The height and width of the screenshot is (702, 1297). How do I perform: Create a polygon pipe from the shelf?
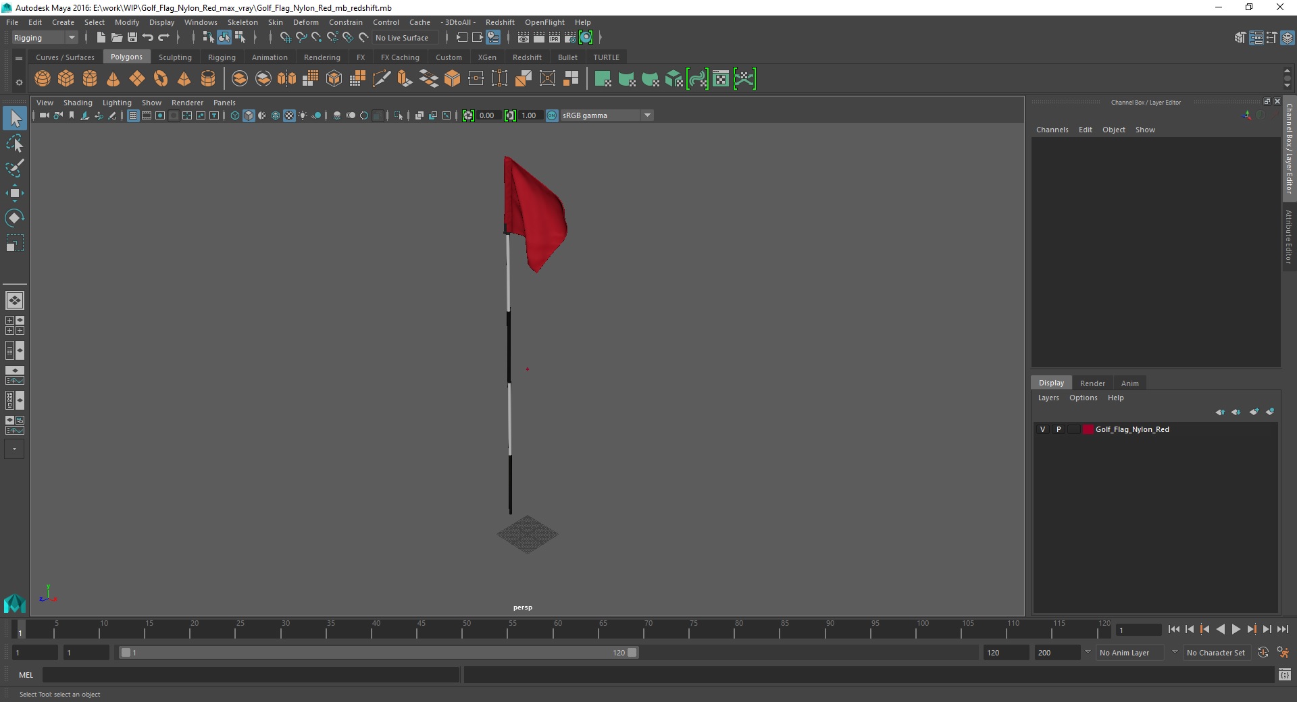point(208,79)
